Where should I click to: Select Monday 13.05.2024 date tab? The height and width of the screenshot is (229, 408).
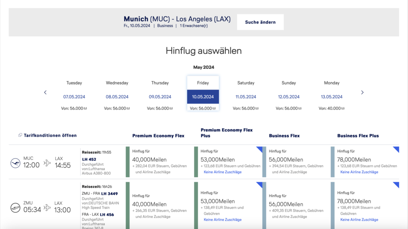coord(331,96)
